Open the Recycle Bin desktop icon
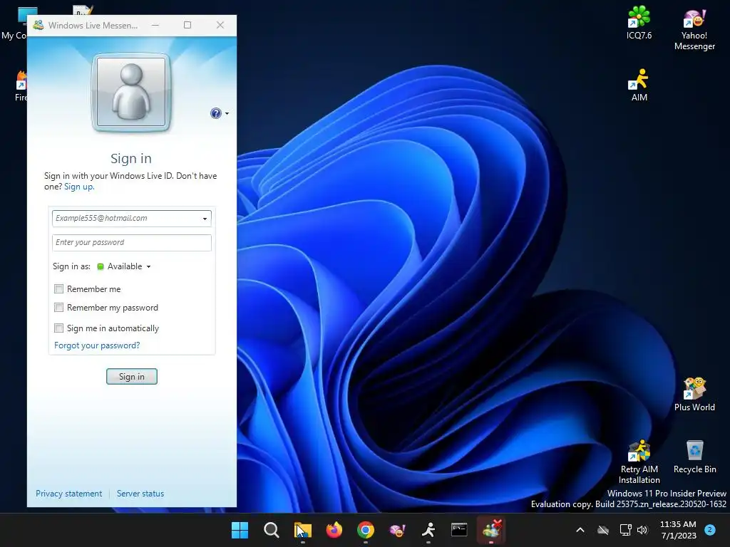The width and height of the screenshot is (730, 547). (x=694, y=457)
